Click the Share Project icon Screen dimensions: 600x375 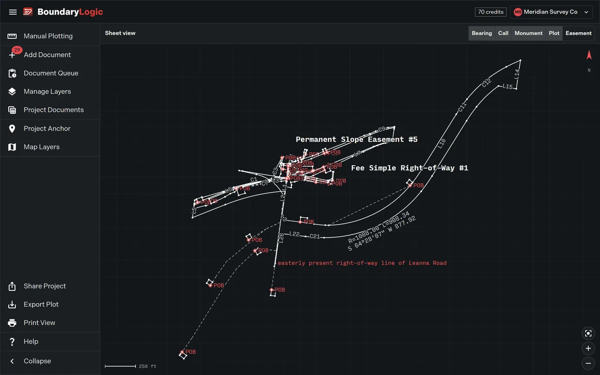pyautogui.click(x=12, y=286)
